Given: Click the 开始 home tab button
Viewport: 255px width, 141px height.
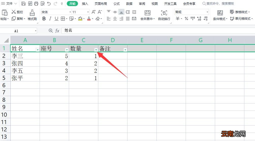Looking at the screenshot, I should click(72, 3).
